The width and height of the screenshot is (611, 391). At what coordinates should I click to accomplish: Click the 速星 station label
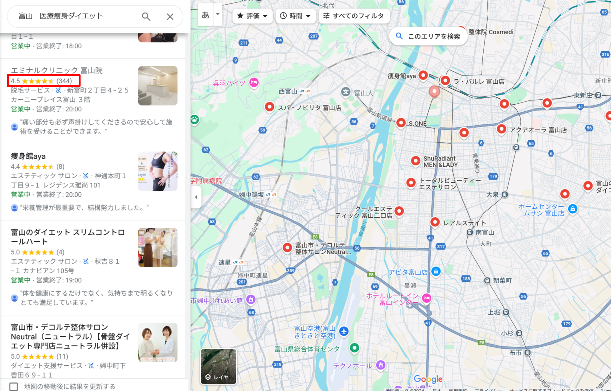point(224,262)
